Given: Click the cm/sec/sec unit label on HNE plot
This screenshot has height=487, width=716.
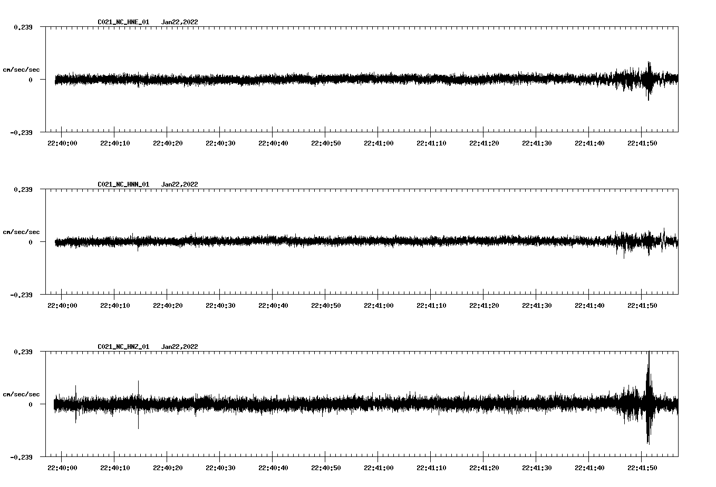Looking at the screenshot, I should click(22, 70).
